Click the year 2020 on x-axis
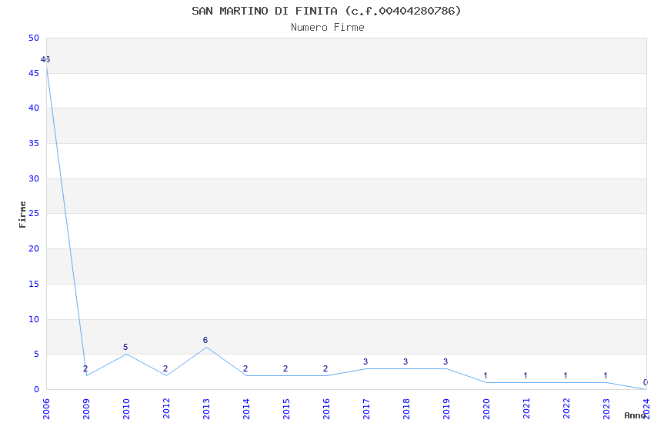This screenshot has height=423, width=654. (486, 408)
